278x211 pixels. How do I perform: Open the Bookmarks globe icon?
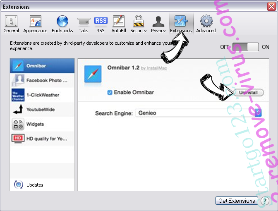pos(62,21)
